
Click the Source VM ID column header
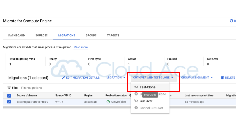click(x=63, y=96)
